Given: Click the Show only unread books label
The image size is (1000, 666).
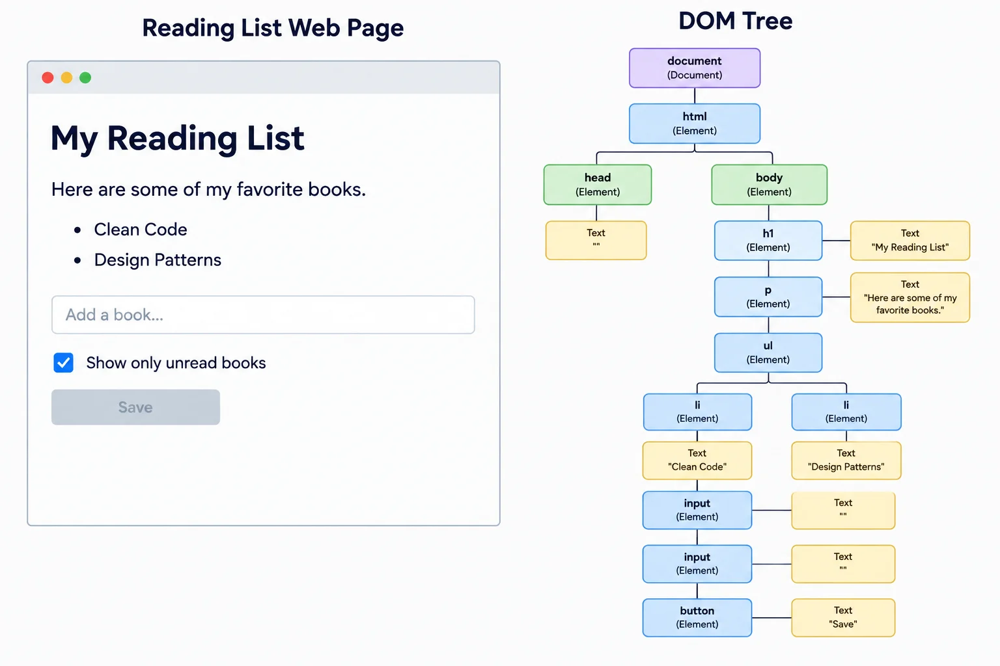Looking at the screenshot, I should click(176, 363).
